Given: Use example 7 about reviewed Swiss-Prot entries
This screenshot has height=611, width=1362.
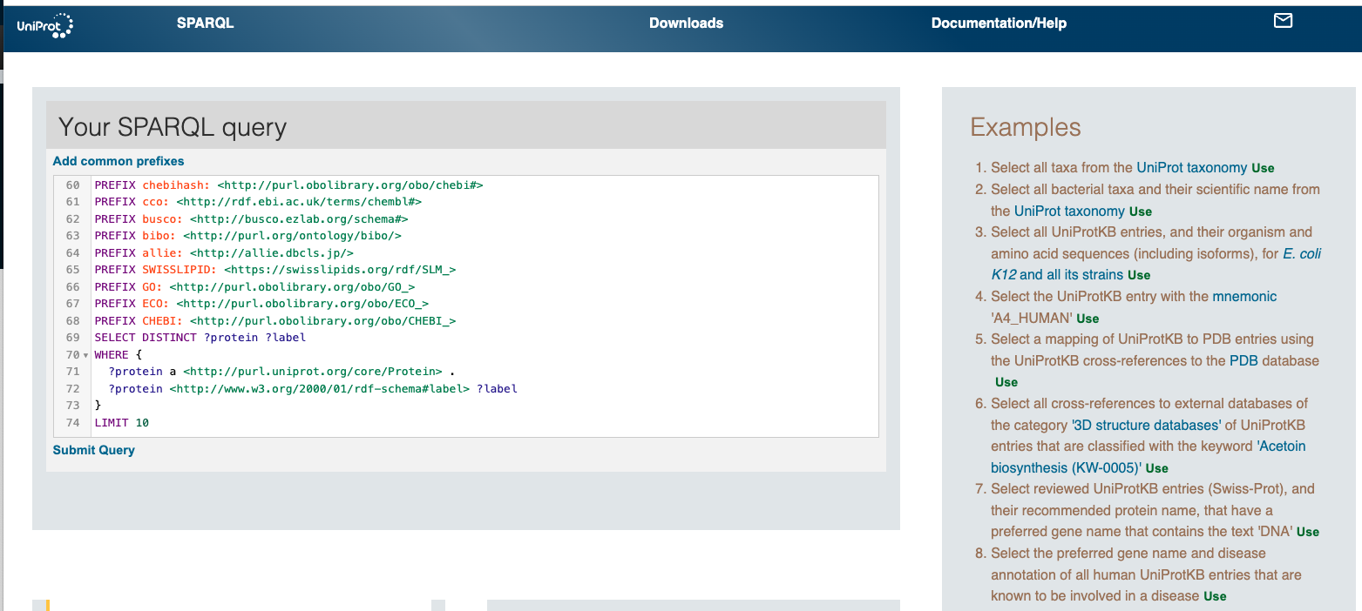Looking at the screenshot, I should [1308, 532].
